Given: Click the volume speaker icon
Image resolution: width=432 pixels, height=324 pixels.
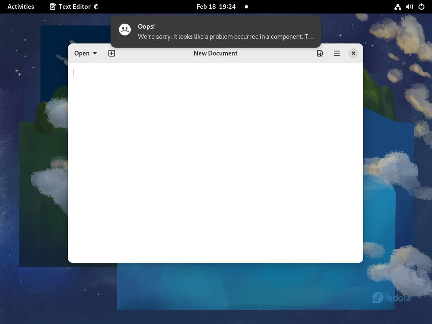Looking at the screenshot, I should pyautogui.click(x=409, y=7).
